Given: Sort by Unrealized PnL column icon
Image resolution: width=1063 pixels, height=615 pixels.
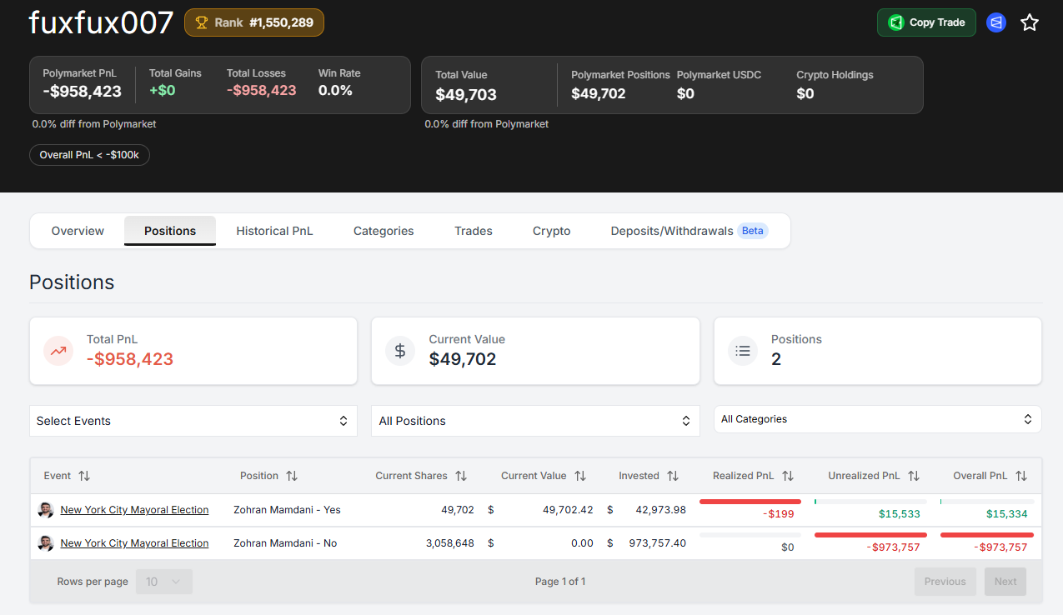Looking at the screenshot, I should pos(914,476).
